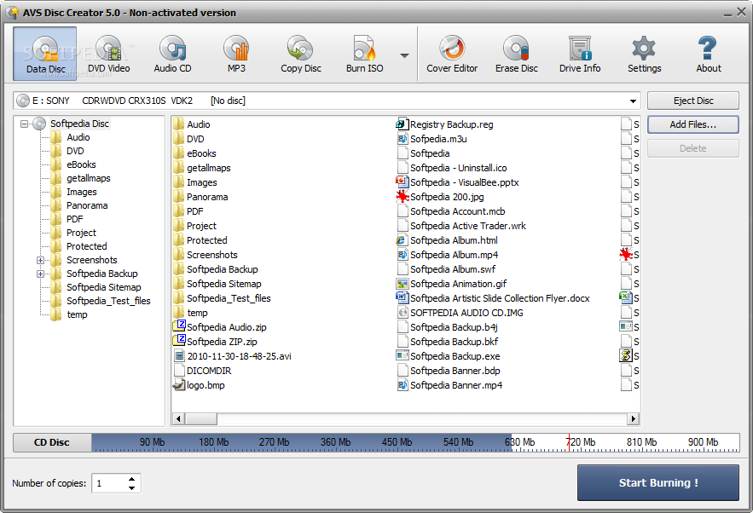The width and height of the screenshot is (753, 513).
Task: Select Protected folder in the tree
Action: click(x=86, y=246)
